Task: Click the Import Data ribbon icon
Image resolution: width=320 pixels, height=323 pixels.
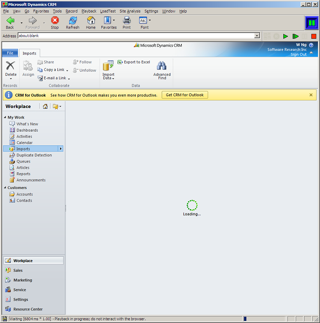Action: [108, 66]
